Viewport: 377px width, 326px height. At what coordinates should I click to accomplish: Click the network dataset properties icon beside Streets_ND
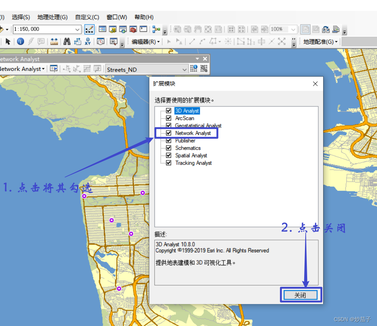(194, 68)
